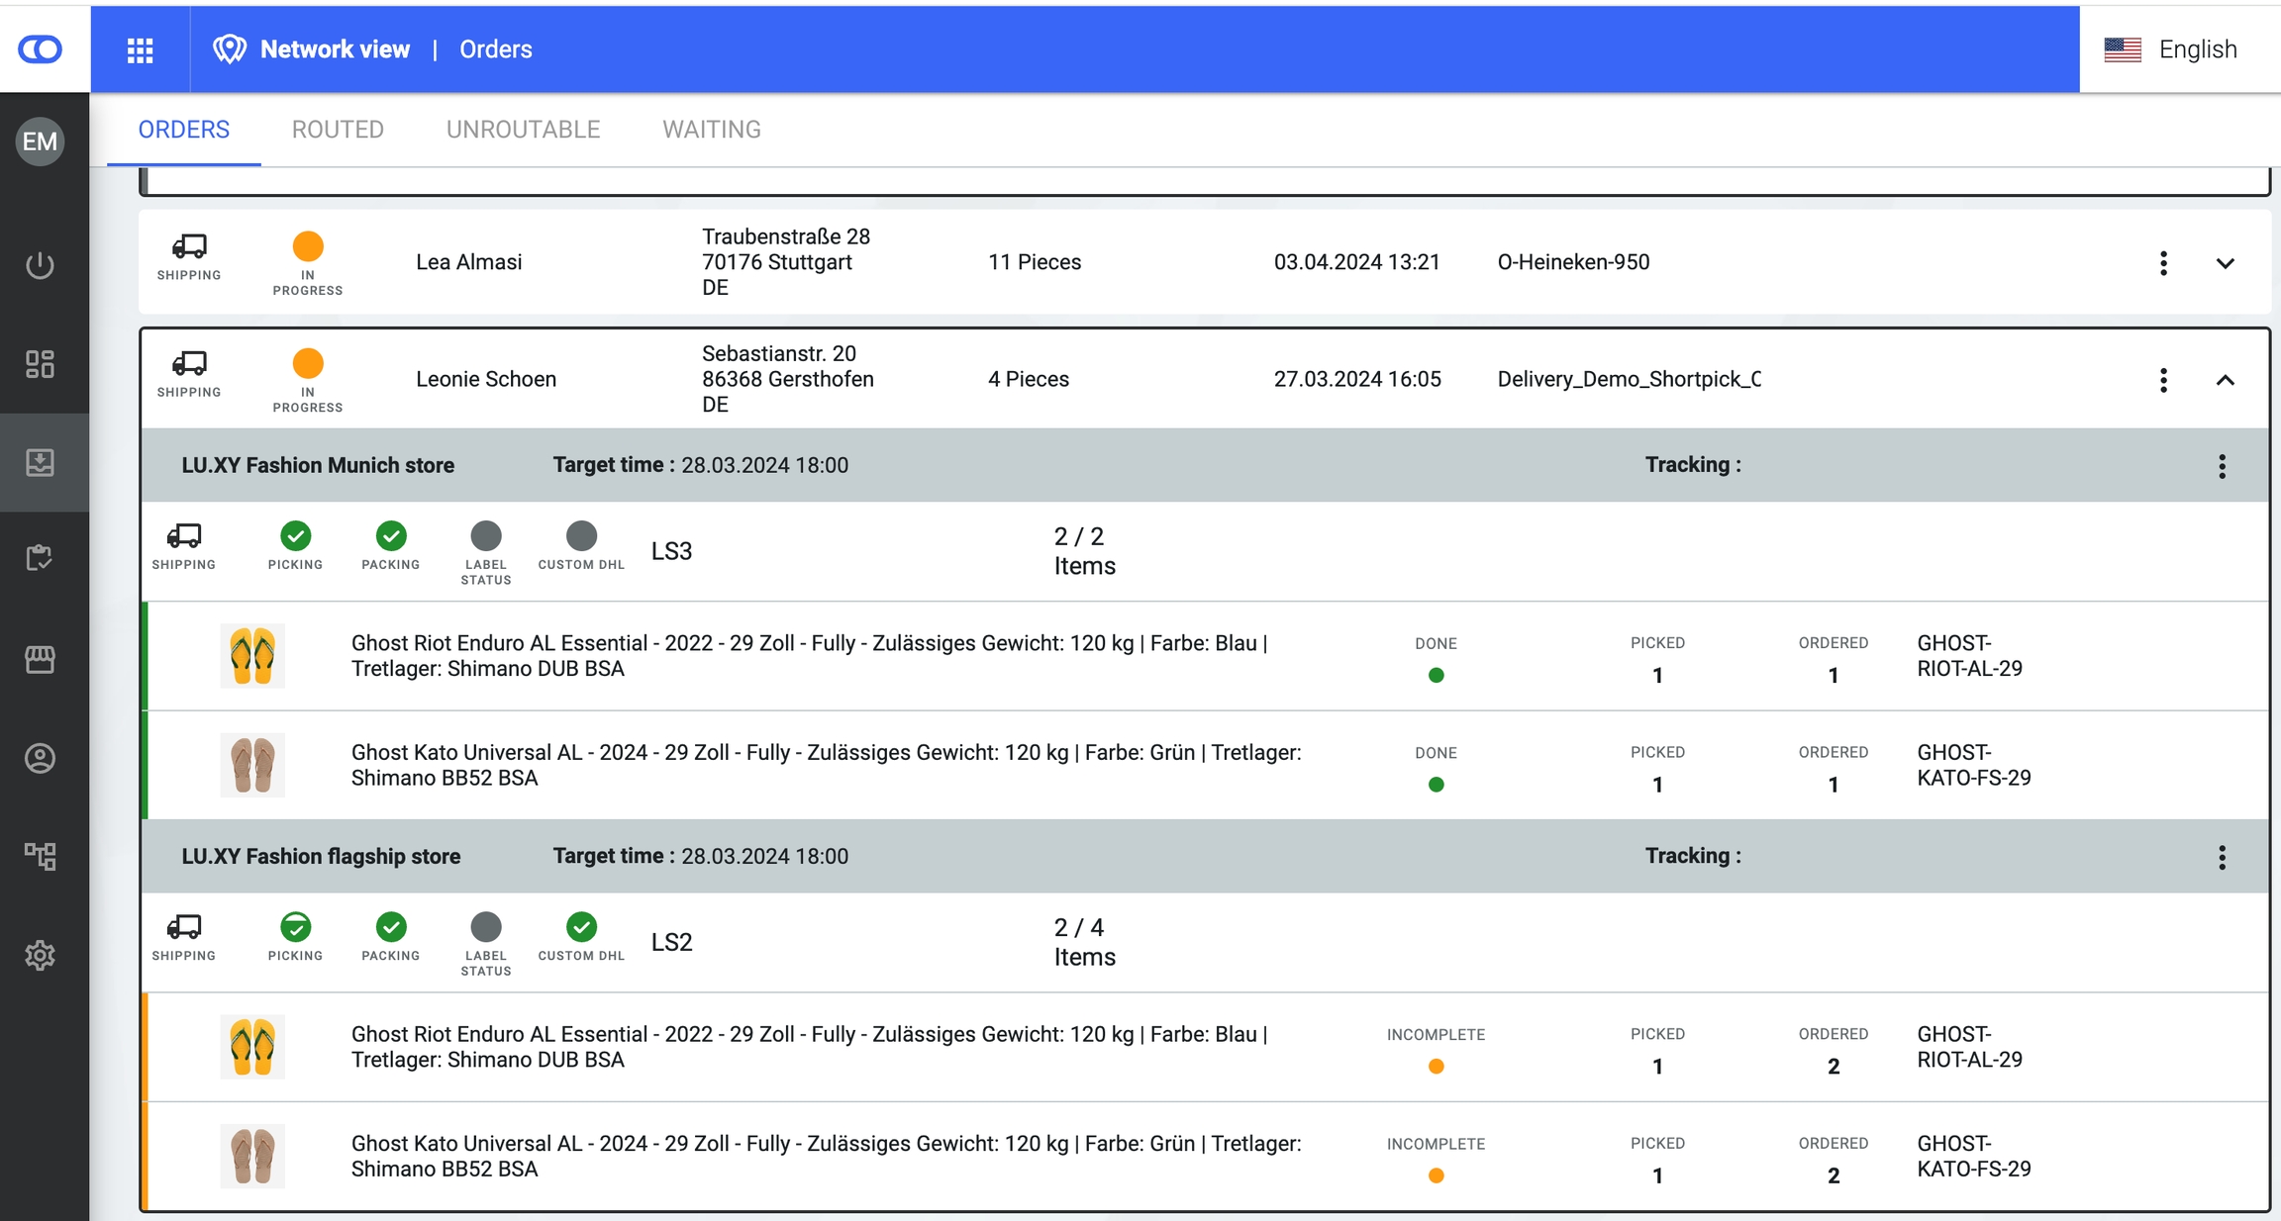Viewport: 2281px width, 1221px height.
Task: Click the store front sidebar icon
Action: (40, 659)
